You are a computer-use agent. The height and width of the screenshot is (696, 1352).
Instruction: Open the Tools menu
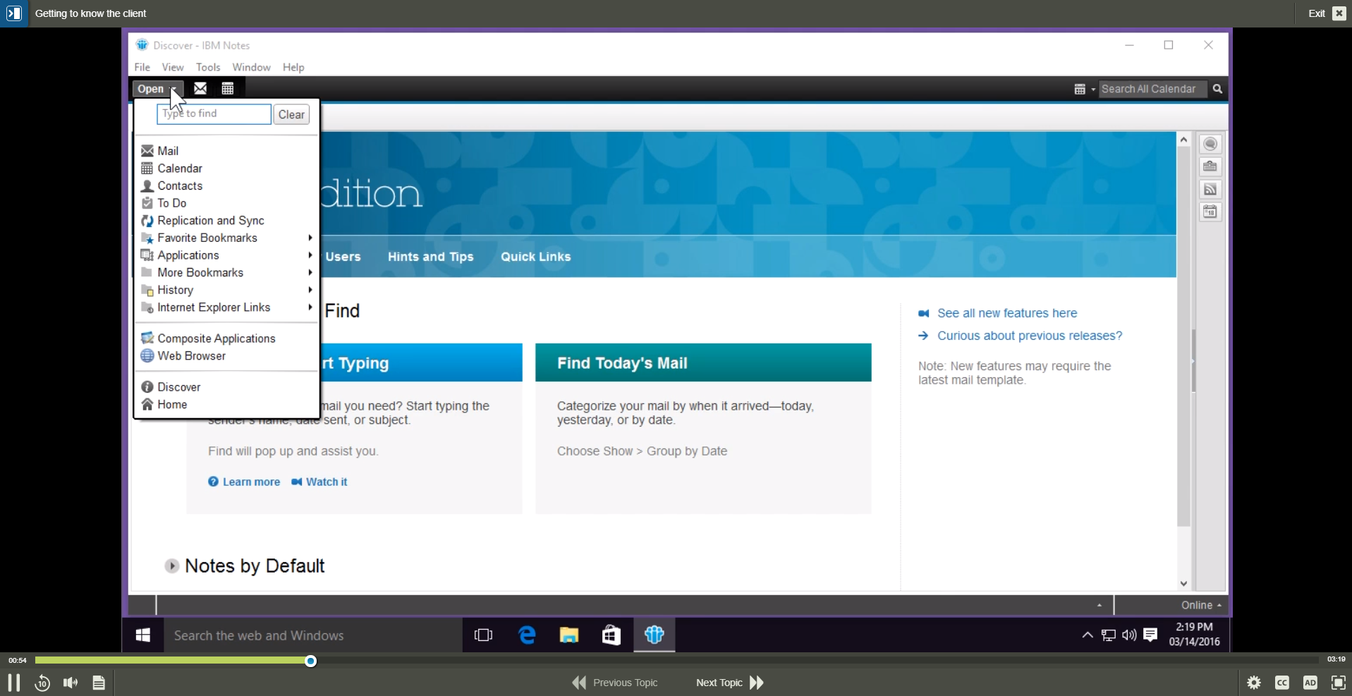(x=207, y=67)
